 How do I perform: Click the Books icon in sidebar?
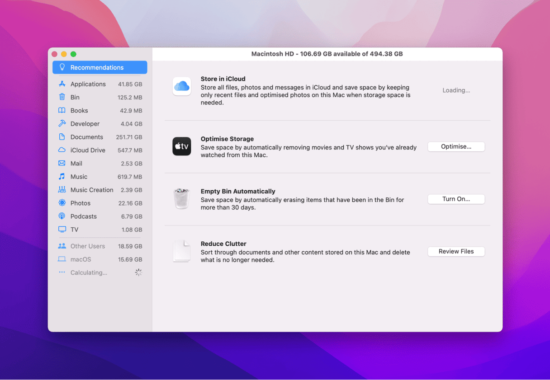62,110
